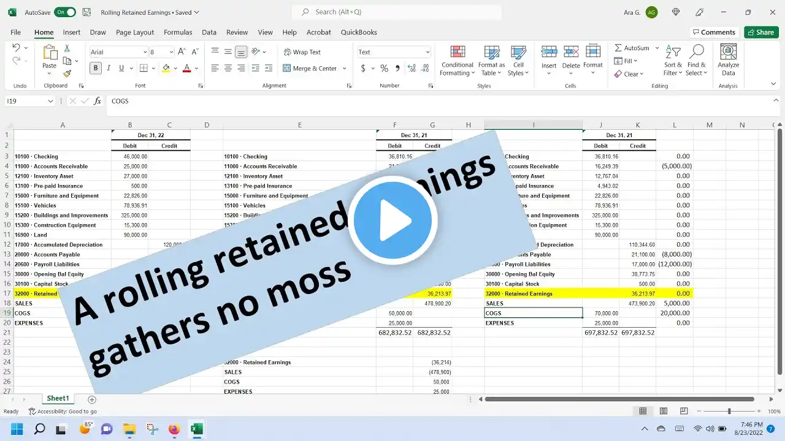The image size is (785, 441).
Task: Open the number format dropdown
Action: 427,52
